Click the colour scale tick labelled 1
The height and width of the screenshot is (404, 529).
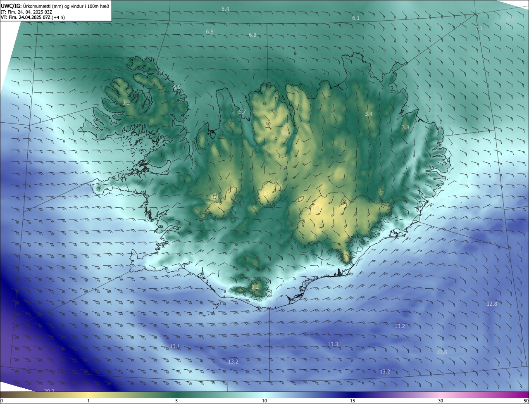(x=88, y=401)
